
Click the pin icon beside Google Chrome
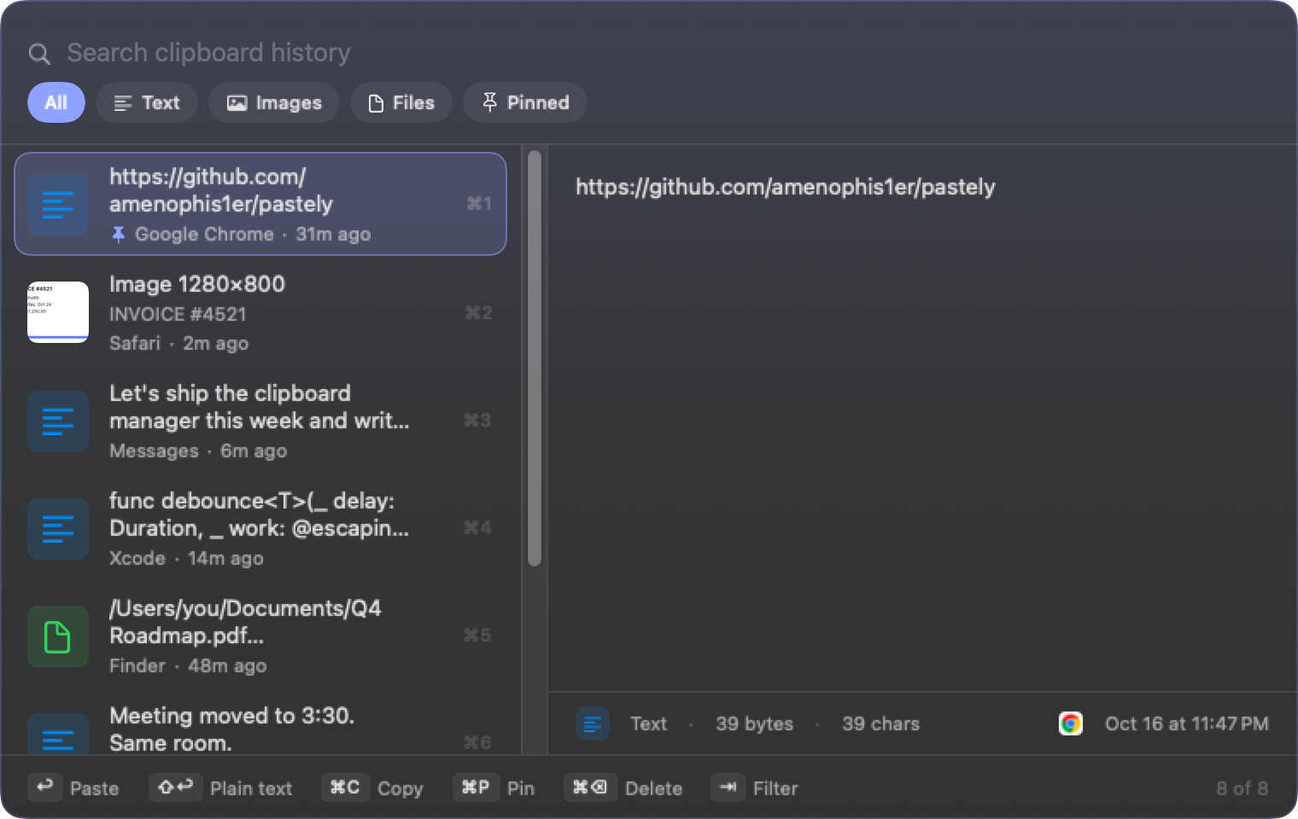(x=119, y=234)
